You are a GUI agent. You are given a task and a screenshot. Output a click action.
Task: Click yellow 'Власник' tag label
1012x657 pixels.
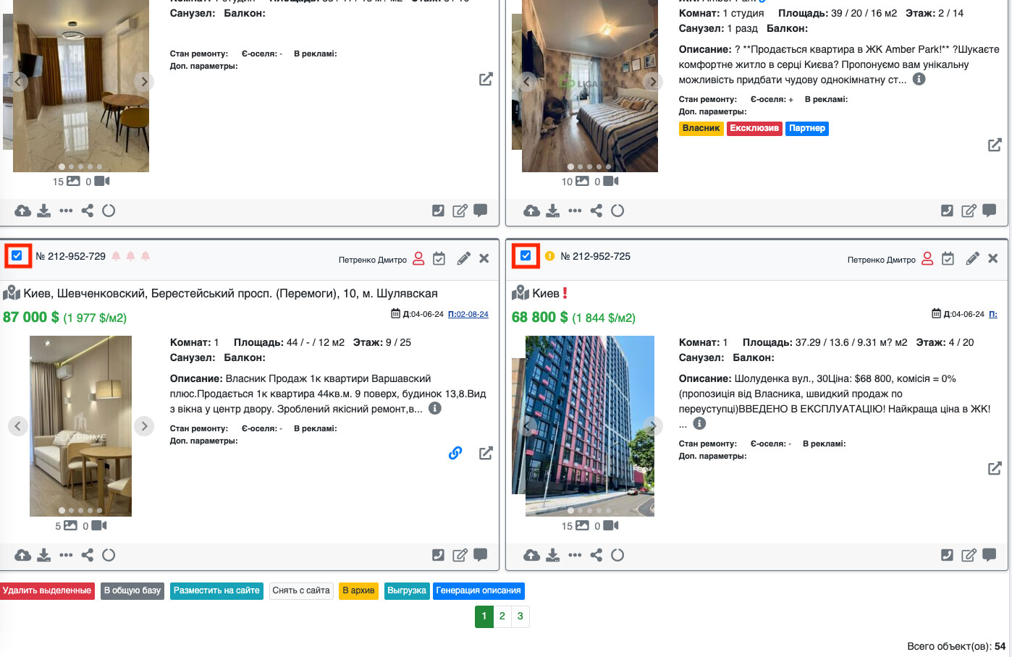tap(701, 128)
